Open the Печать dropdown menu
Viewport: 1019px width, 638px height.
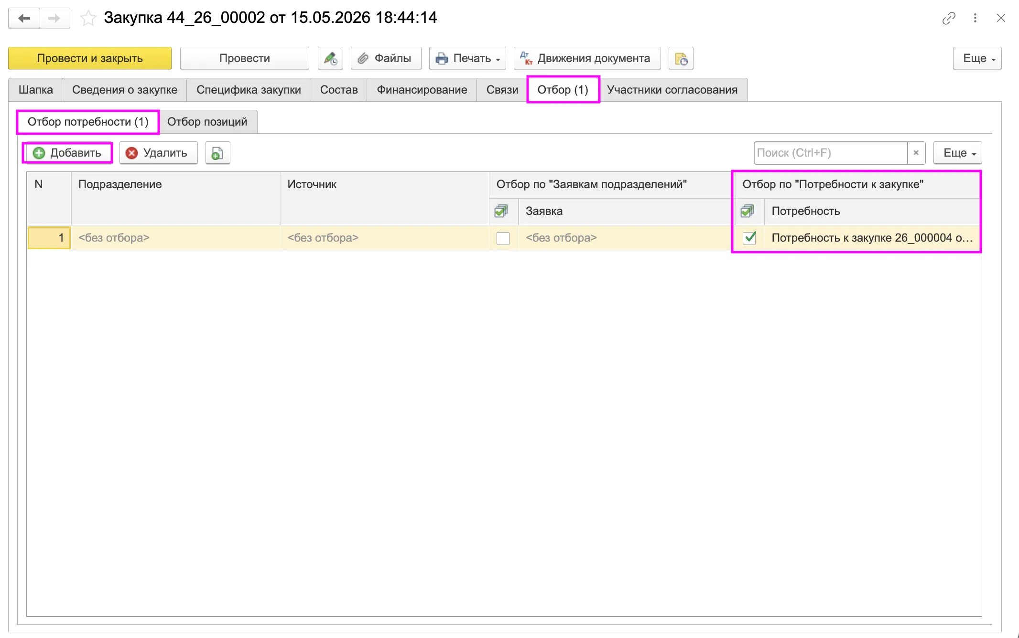coord(467,58)
